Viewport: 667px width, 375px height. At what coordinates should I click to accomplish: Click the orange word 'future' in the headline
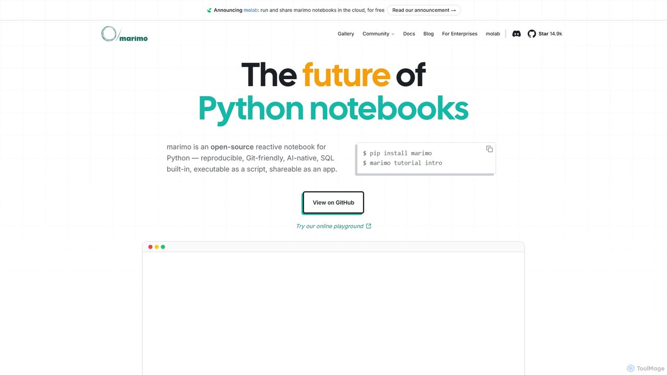coord(346,74)
